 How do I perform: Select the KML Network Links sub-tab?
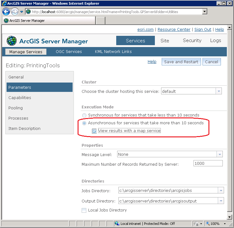(x=113, y=51)
